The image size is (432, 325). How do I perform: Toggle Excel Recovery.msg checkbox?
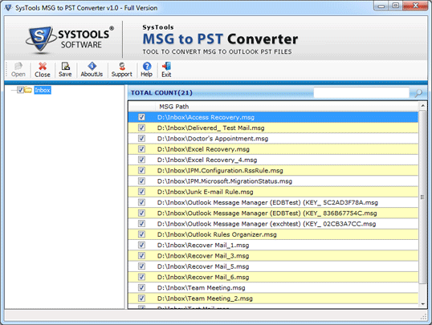[141, 149]
